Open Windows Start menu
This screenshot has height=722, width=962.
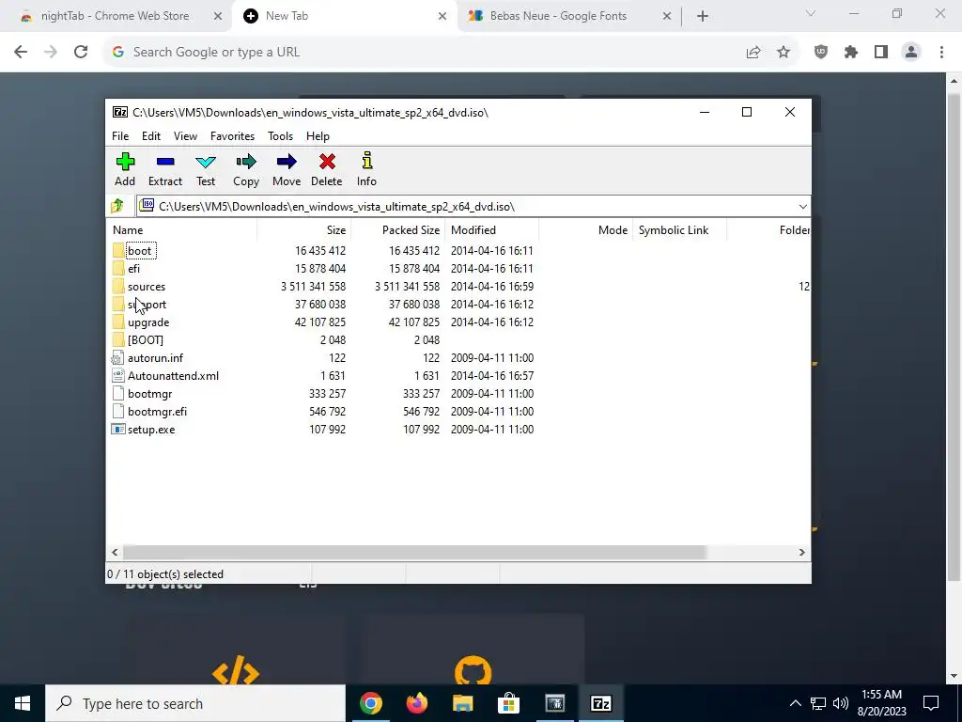tap(23, 703)
